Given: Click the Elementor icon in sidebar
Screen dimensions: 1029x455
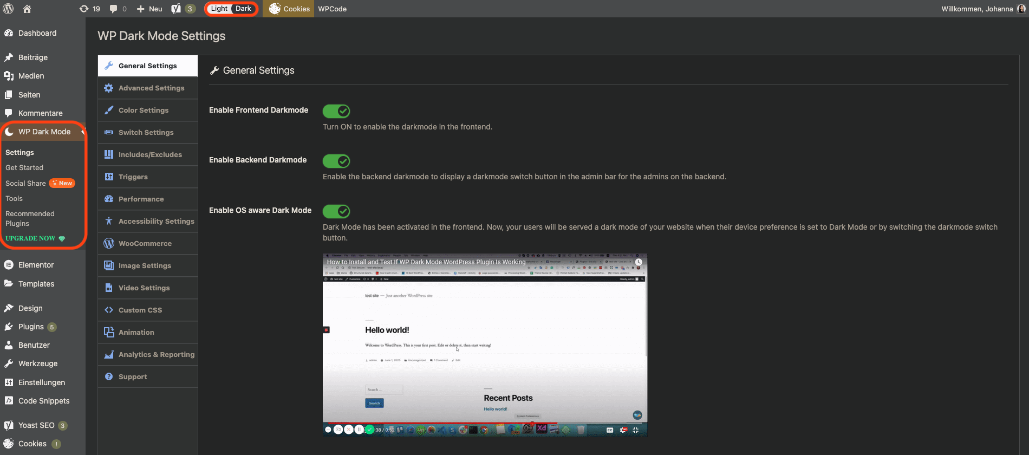Looking at the screenshot, I should click(x=9, y=265).
